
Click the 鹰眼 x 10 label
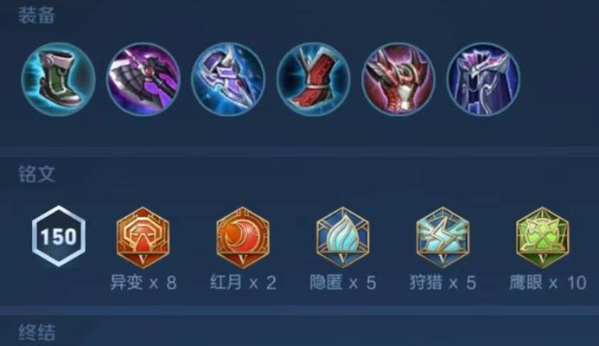tap(548, 283)
